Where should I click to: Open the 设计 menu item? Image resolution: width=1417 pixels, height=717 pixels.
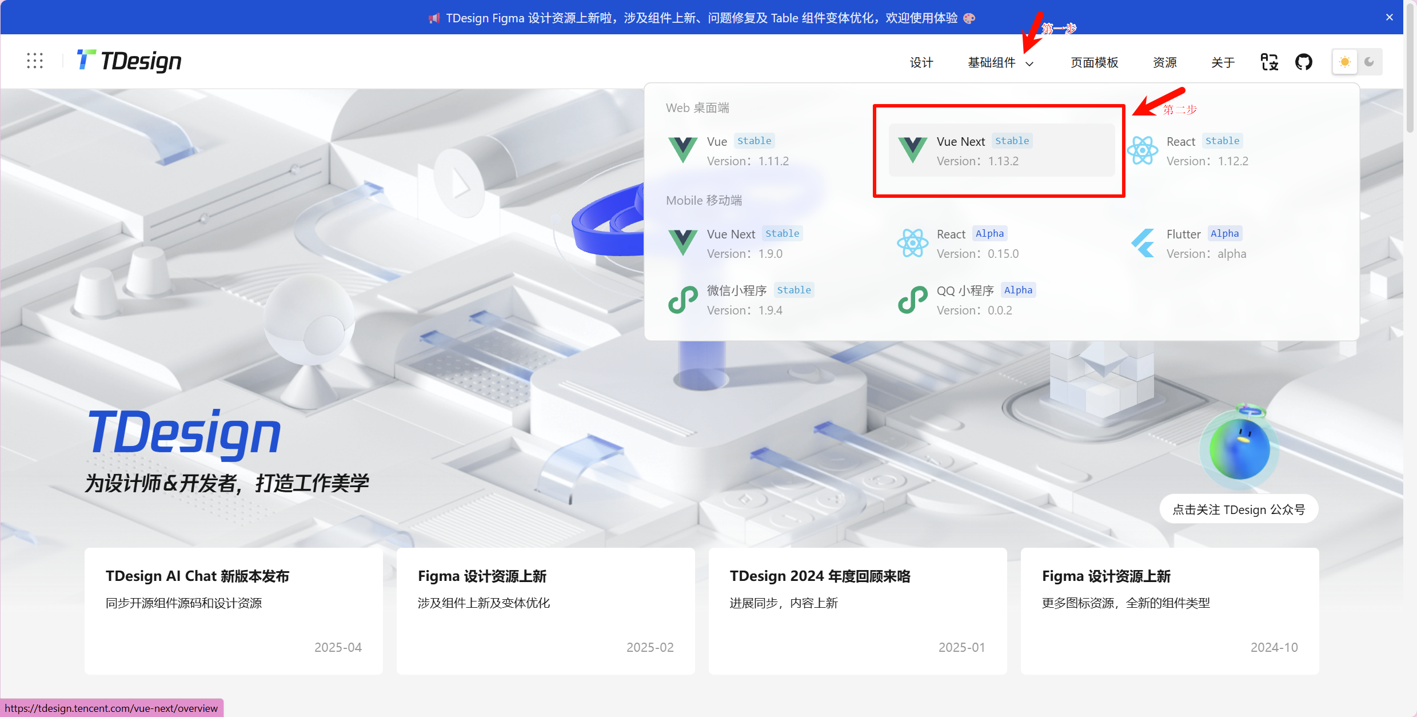click(921, 62)
